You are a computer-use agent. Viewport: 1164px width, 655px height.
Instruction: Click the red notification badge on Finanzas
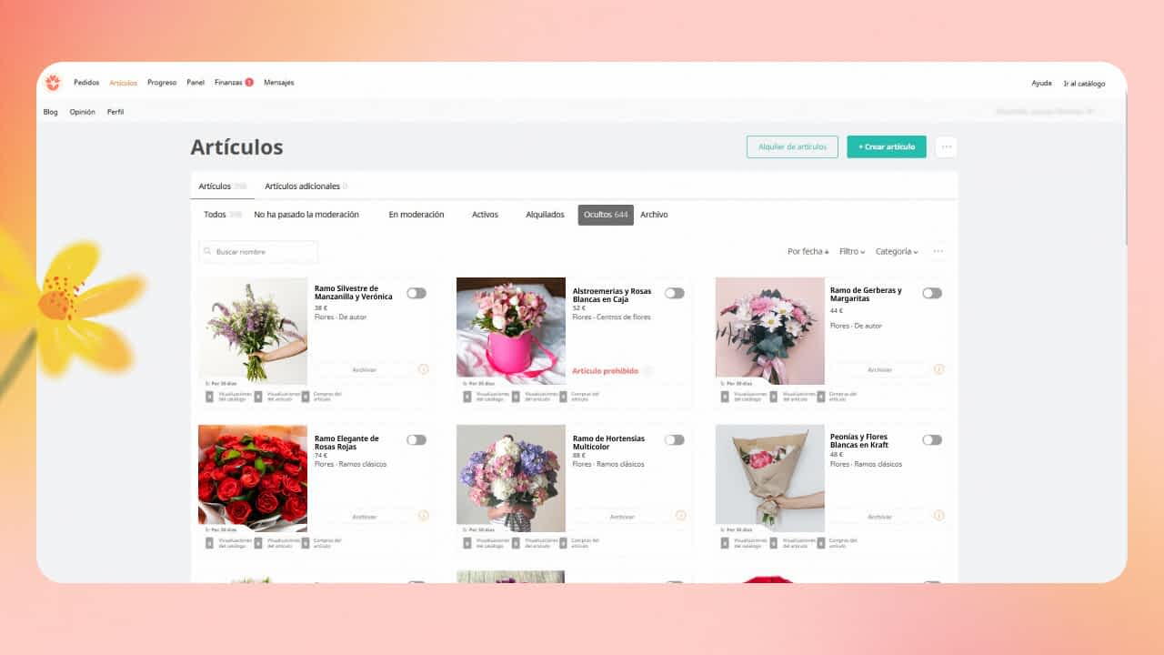pyautogui.click(x=249, y=83)
